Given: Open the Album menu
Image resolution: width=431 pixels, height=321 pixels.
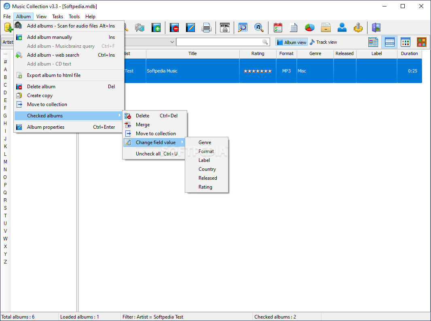Looking at the screenshot, I should coord(23,17).
